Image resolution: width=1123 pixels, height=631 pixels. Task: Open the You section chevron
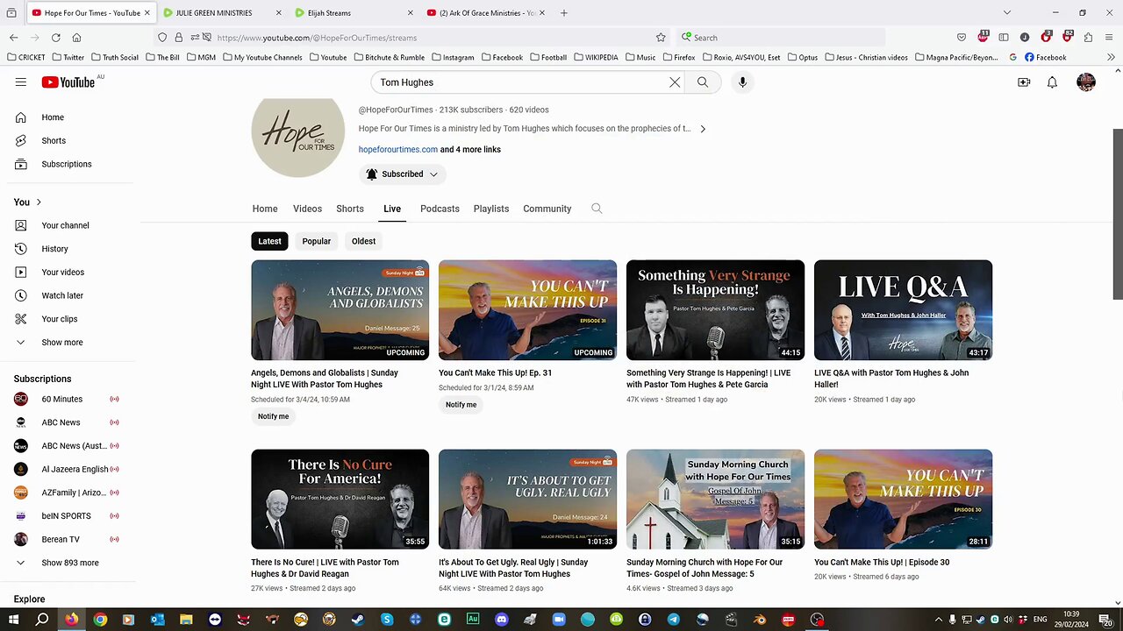coord(39,202)
